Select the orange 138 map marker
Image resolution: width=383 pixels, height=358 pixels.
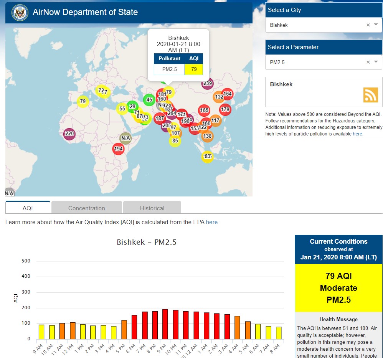tap(207, 136)
